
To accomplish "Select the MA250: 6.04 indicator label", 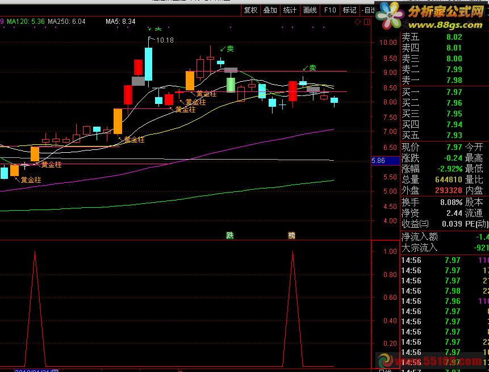I will (66, 22).
